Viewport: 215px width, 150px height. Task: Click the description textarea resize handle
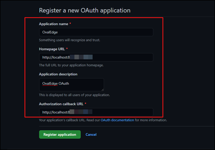coord(102,89)
